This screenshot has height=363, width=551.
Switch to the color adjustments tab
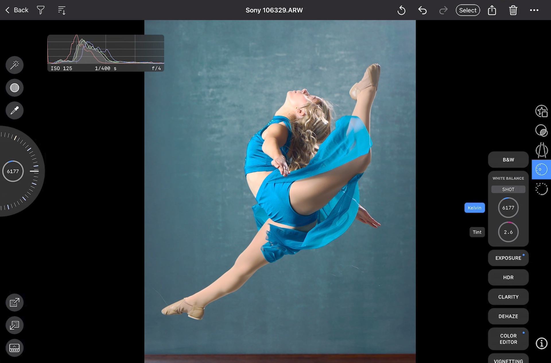[541, 169]
